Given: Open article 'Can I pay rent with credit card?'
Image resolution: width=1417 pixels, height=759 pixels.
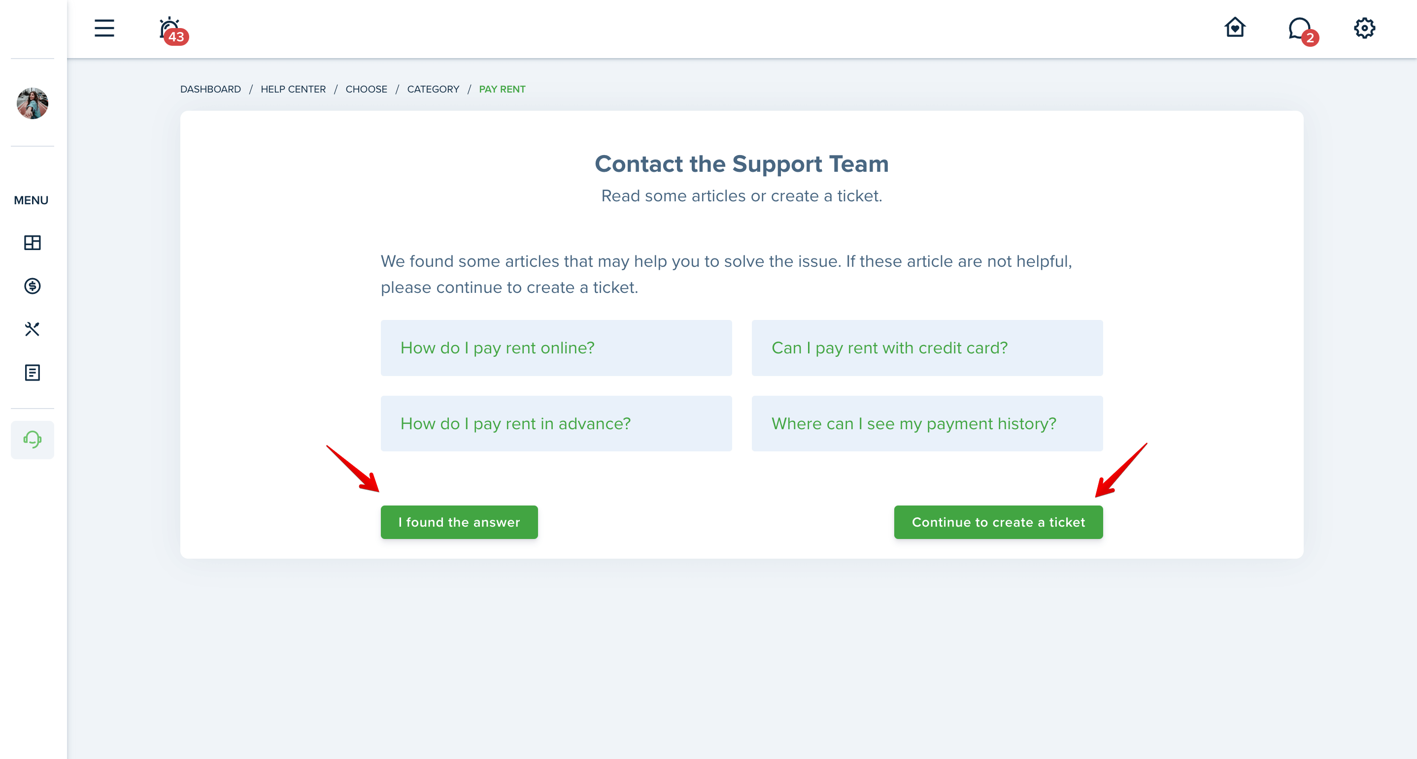Looking at the screenshot, I should [927, 348].
